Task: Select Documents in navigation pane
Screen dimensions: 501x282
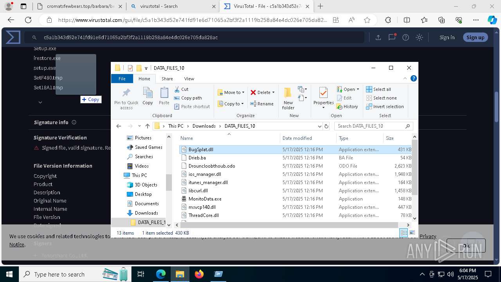Action: tap(146, 204)
